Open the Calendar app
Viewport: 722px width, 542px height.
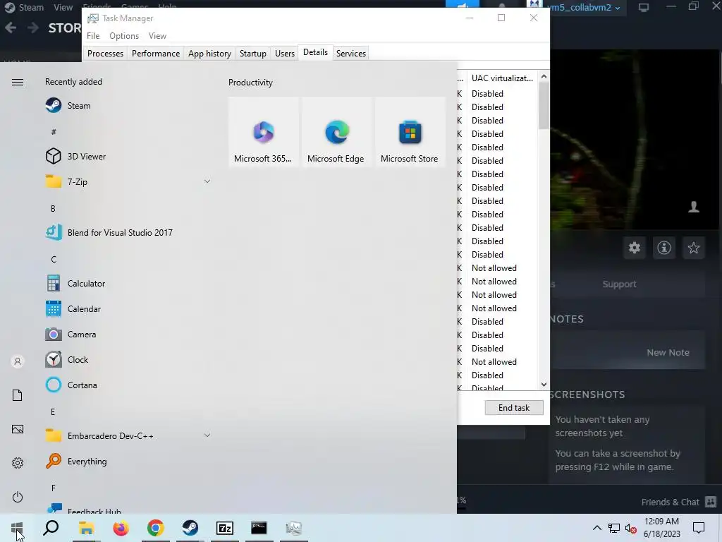coord(73,309)
